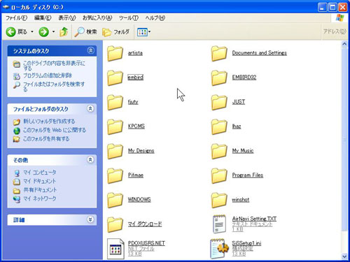
Task: Open 共有ドキュメント link in その他
Action: coord(40,190)
